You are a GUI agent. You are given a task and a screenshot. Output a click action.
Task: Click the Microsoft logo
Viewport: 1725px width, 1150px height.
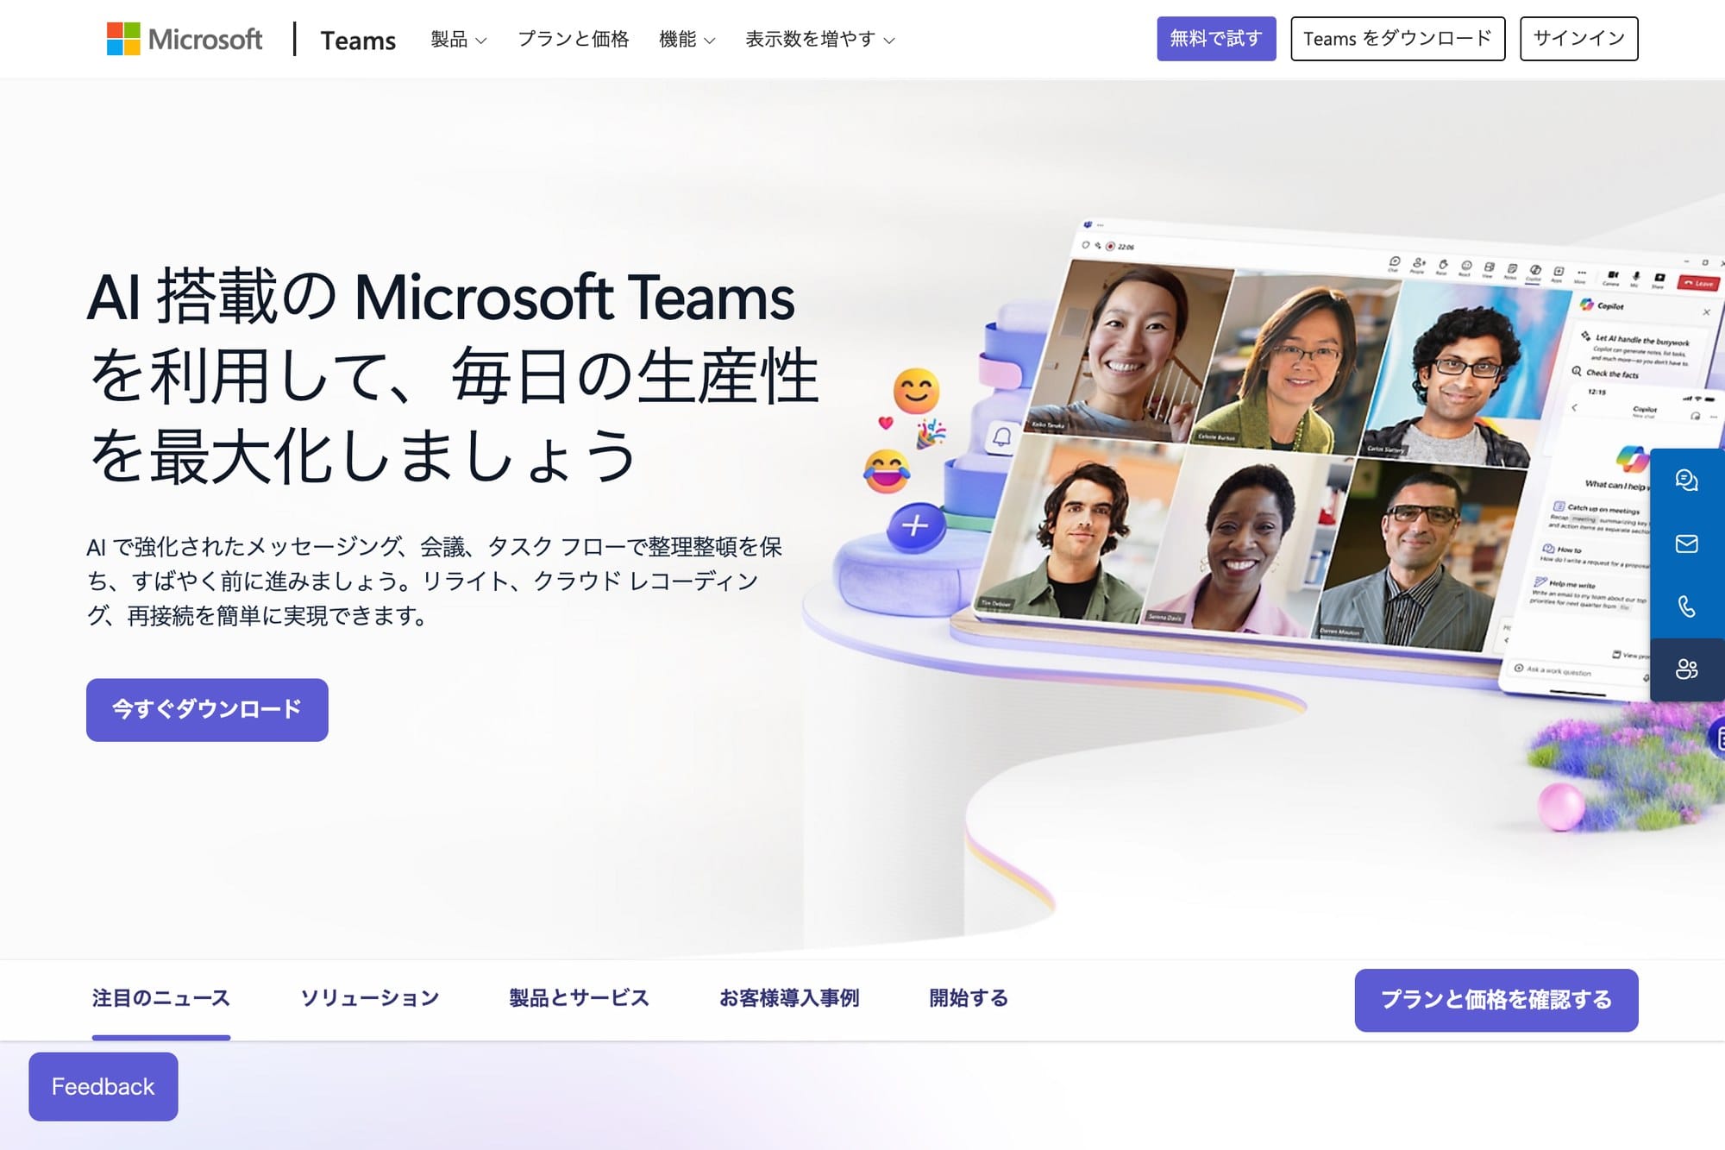pos(185,39)
